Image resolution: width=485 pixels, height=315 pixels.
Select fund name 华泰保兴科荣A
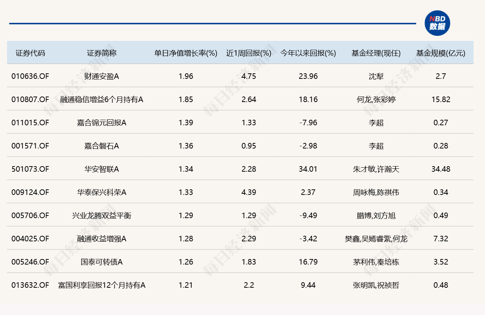(x=102, y=192)
